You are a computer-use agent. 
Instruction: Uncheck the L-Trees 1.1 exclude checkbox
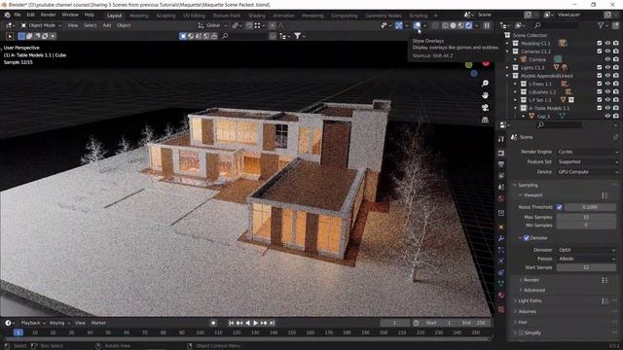click(600, 84)
